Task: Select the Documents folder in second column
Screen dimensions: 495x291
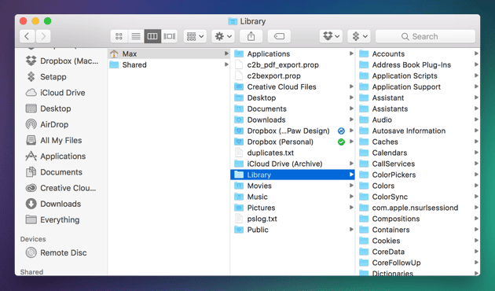Action: [292, 109]
